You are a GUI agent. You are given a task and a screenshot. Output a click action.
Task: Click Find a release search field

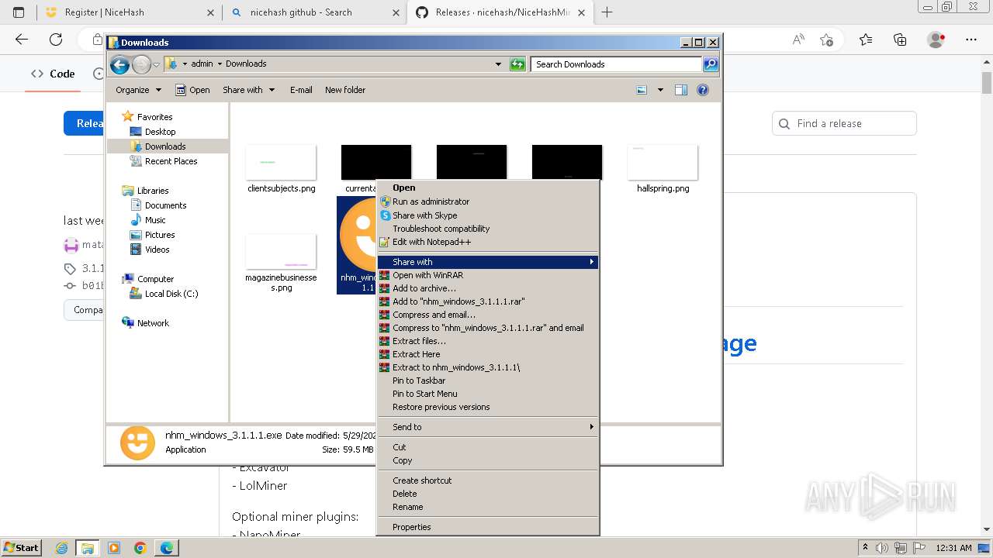pyautogui.click(x=844, y=123)
